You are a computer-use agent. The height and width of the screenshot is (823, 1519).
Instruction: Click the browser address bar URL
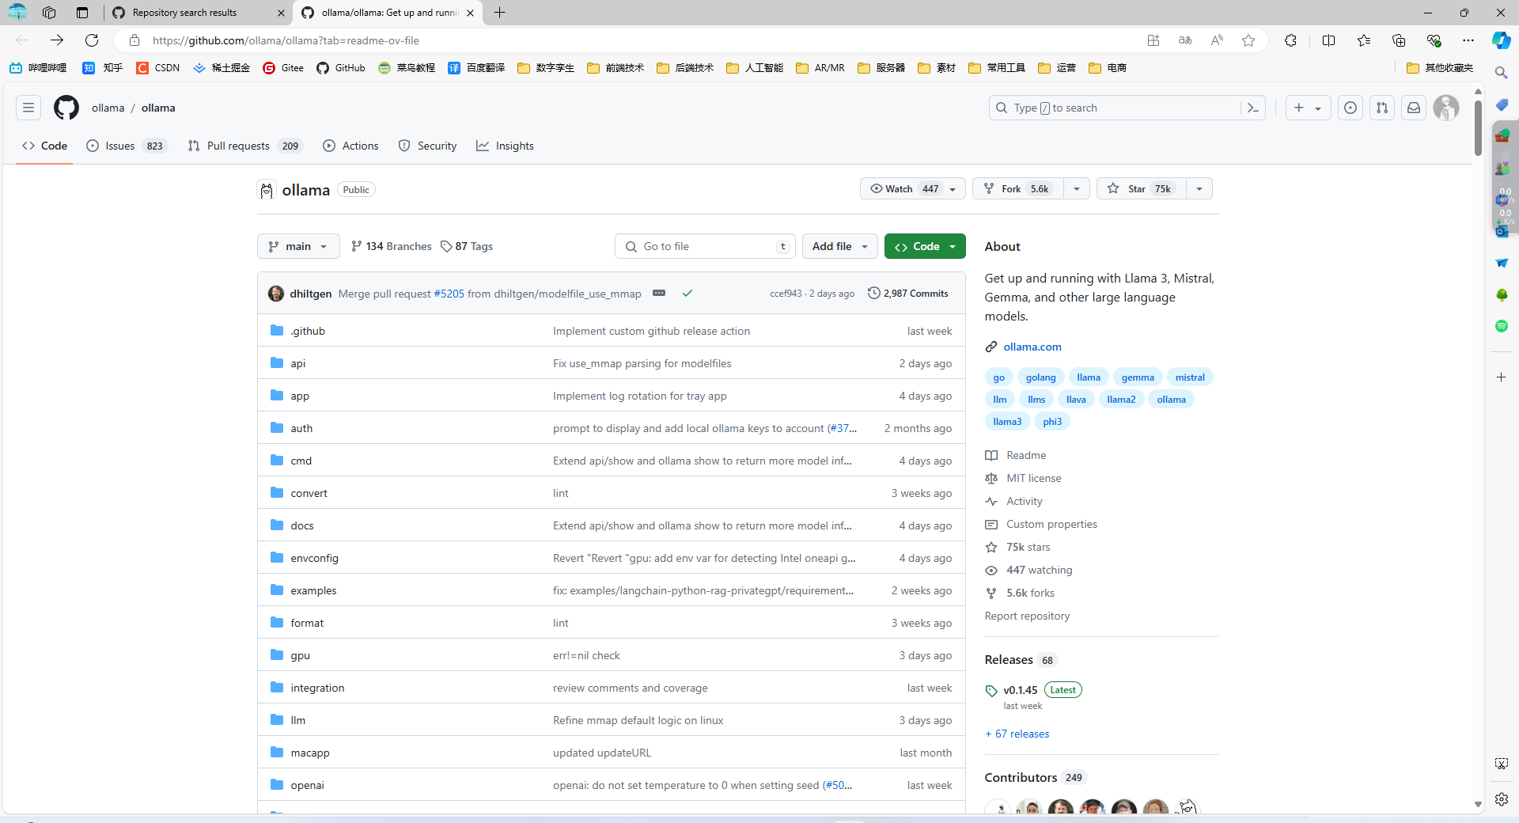coord(286,40)
